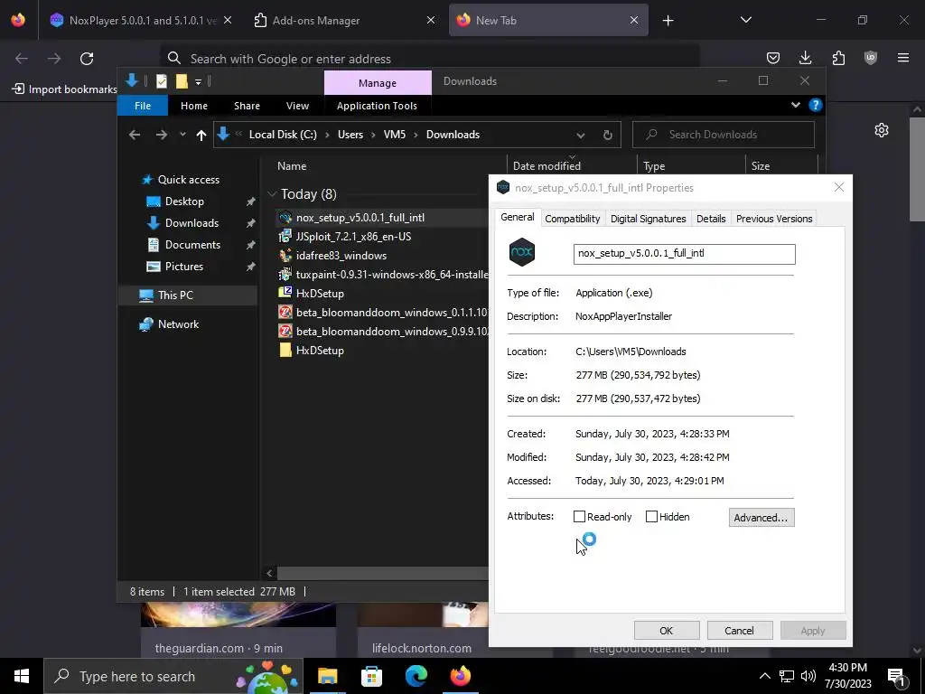Open Firefox list all tabs dropdown

(x=745, y=20)
